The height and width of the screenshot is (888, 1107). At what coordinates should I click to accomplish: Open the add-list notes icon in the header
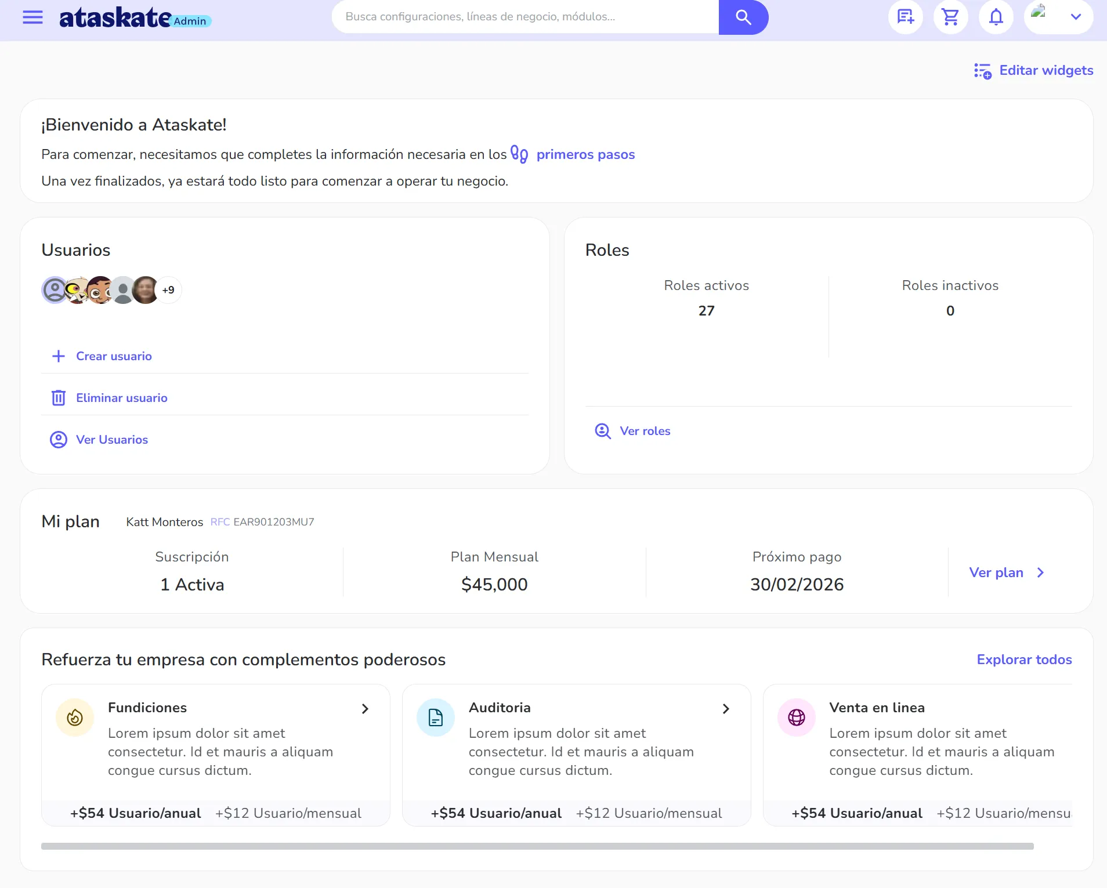(x=905, y=17)
